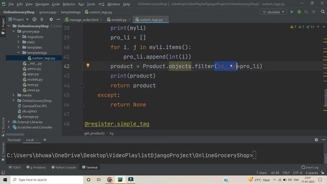This screenshot has width=327, height=184.
Task: Collapse all in Project panel
Action: click(x=42, y=19)
